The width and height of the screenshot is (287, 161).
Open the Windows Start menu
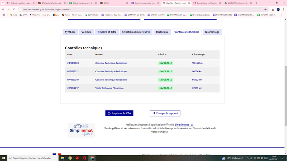coord(4,158)
